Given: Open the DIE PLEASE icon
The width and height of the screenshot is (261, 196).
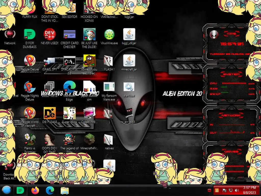Looking at the screenshot, I should pyautogui.click(x=50, y=113).
